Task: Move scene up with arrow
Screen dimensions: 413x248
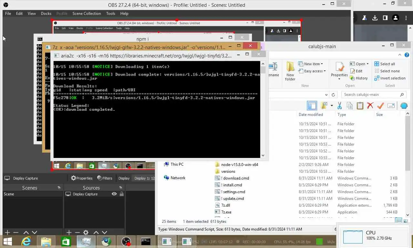Action: click(x=26, y=232)
